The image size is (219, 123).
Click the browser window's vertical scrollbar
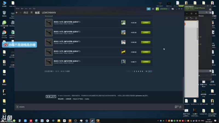[x=197, y=34]
